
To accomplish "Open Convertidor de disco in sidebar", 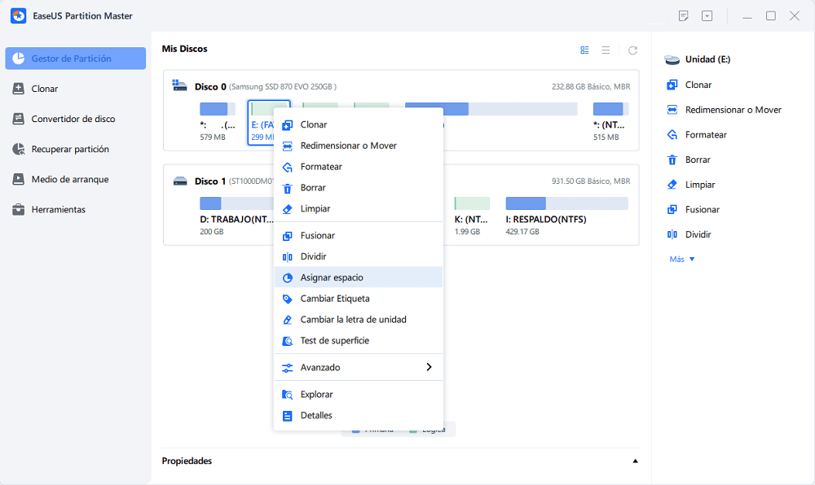I will (75, 119).
